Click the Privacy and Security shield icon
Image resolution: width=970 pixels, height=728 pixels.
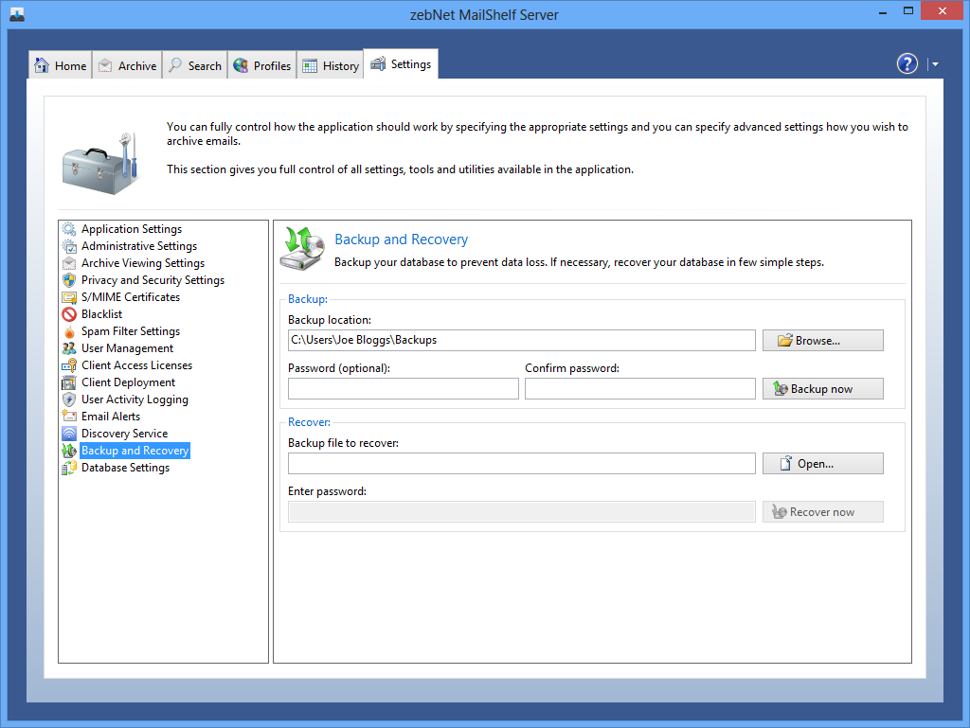69,280
